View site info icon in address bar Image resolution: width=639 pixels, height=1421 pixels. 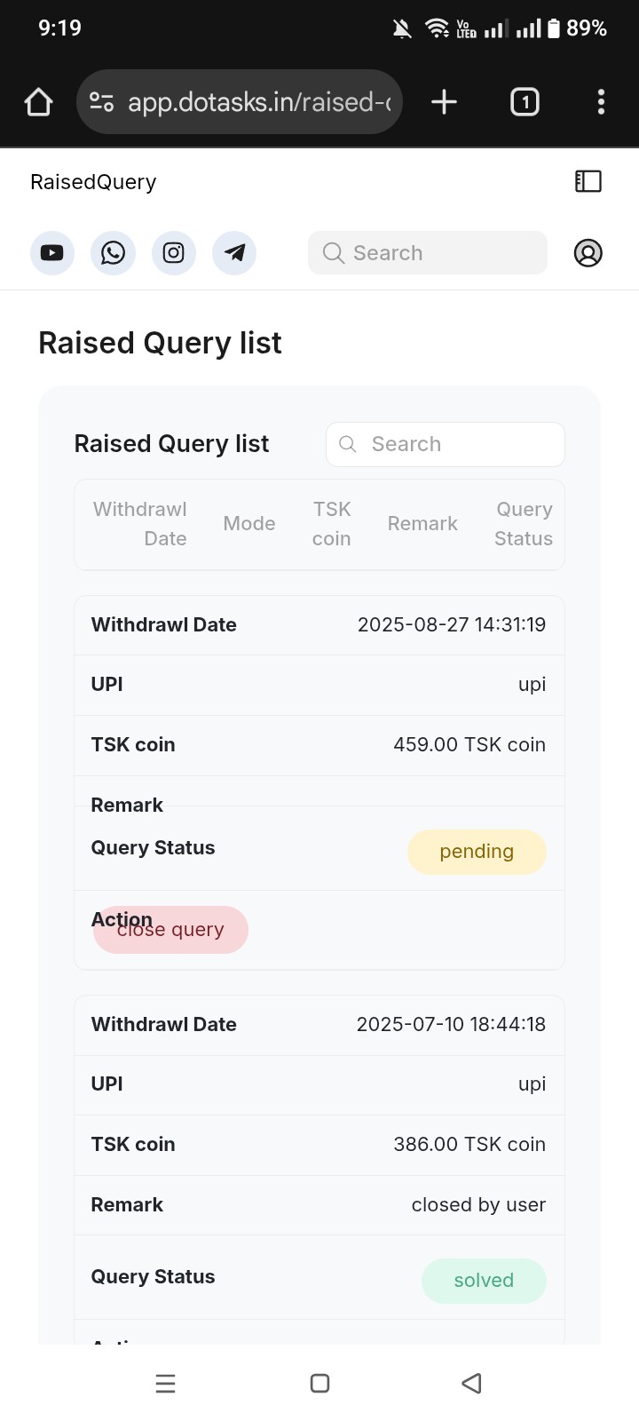102,102
